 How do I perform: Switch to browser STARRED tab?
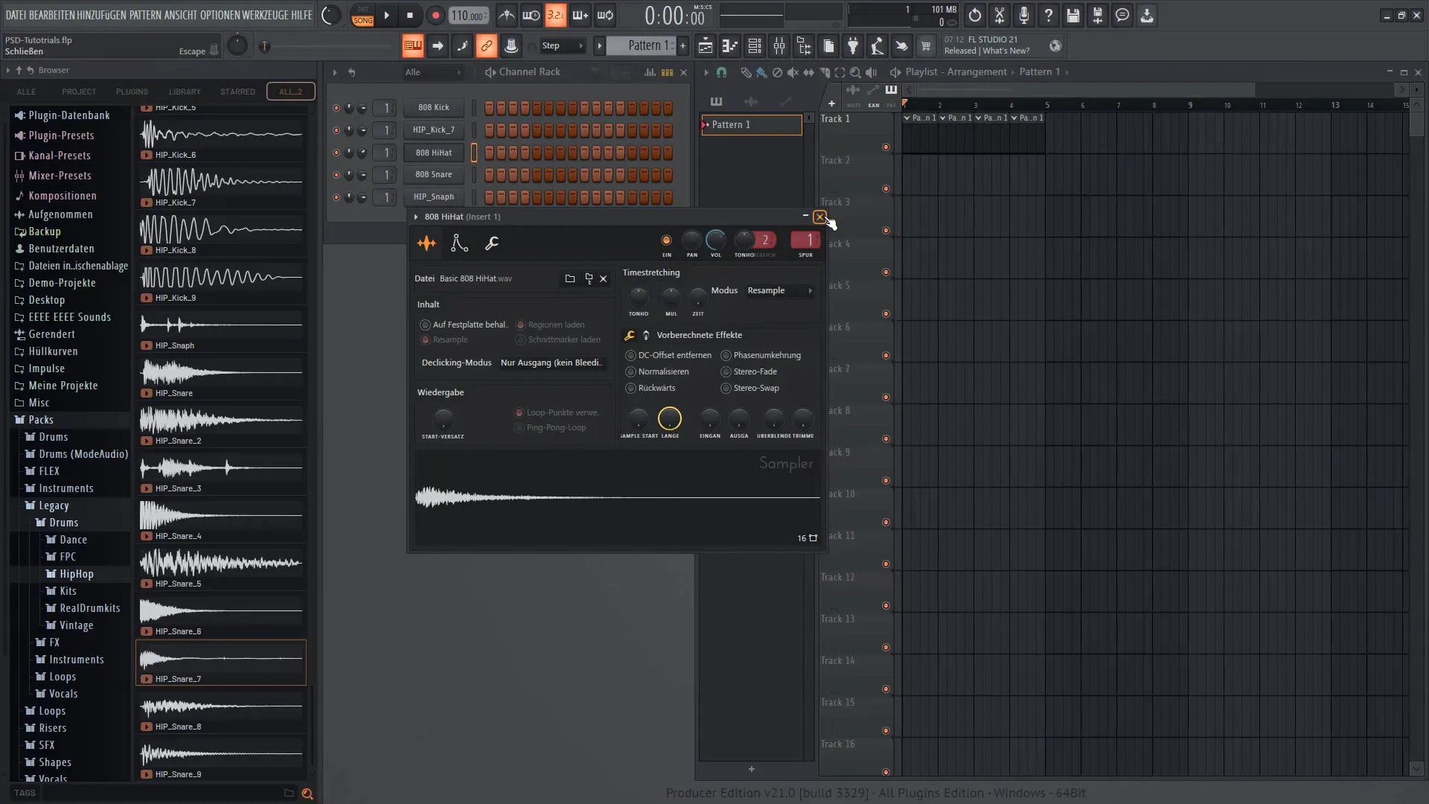coord(237,92)
